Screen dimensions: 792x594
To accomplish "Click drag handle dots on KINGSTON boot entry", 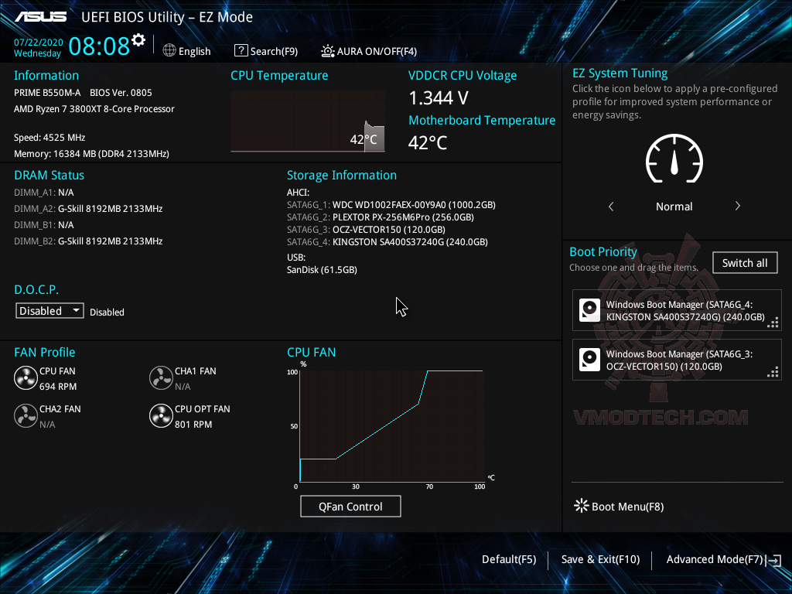I will 773,323.
